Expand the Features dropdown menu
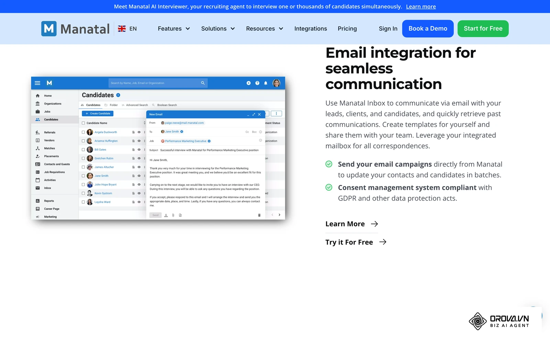This screenshot has width=550, height=344. pyautogui.click(x=174, y=29)
